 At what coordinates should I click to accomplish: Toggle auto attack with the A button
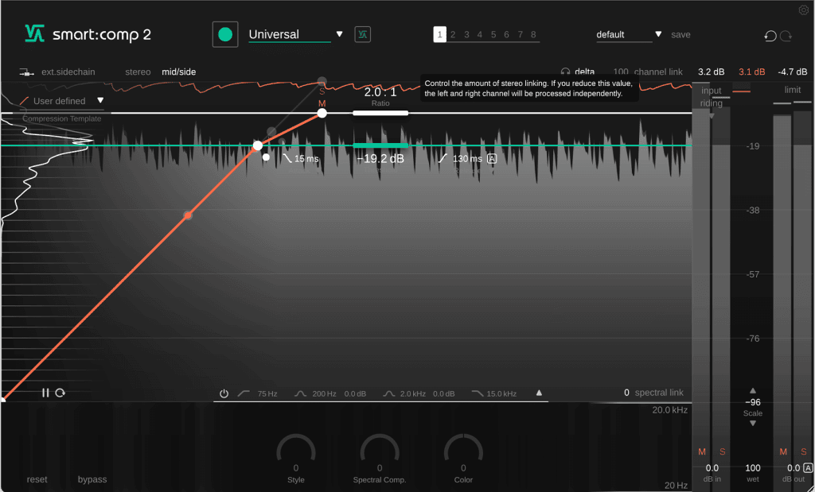tap(492, 159)
